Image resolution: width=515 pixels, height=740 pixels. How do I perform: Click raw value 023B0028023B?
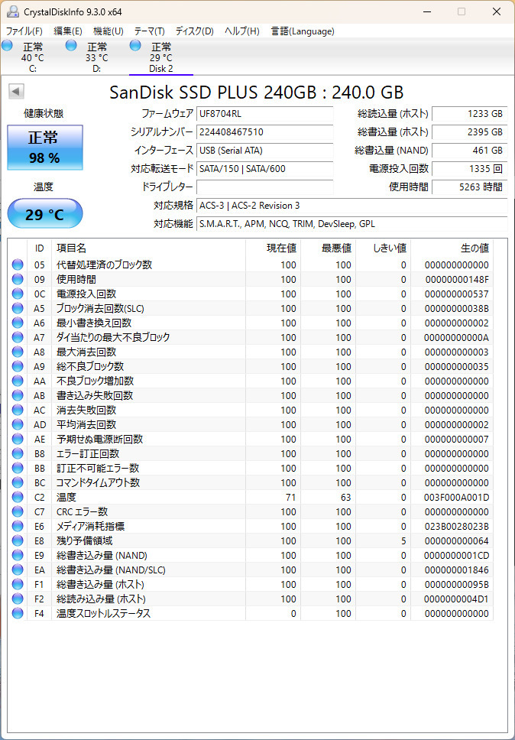(x=456, y=527)
